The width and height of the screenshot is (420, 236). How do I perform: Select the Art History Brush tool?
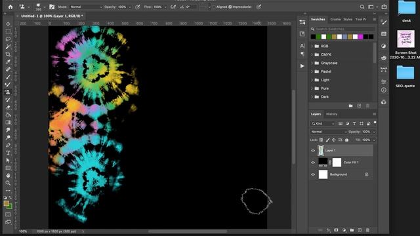click(8, 100)
